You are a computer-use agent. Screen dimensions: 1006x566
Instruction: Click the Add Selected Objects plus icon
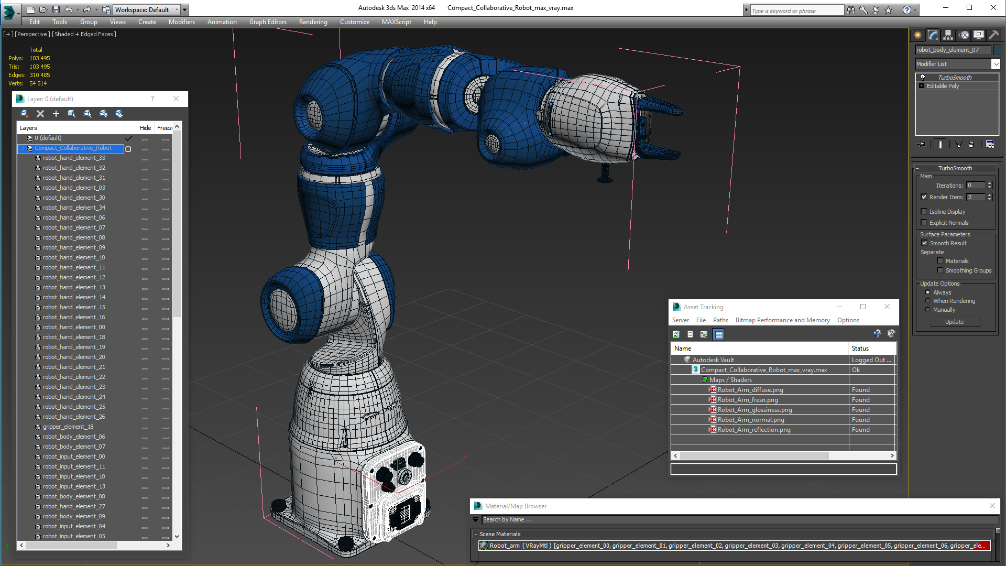pyautogui.click(x=56, y=114)
